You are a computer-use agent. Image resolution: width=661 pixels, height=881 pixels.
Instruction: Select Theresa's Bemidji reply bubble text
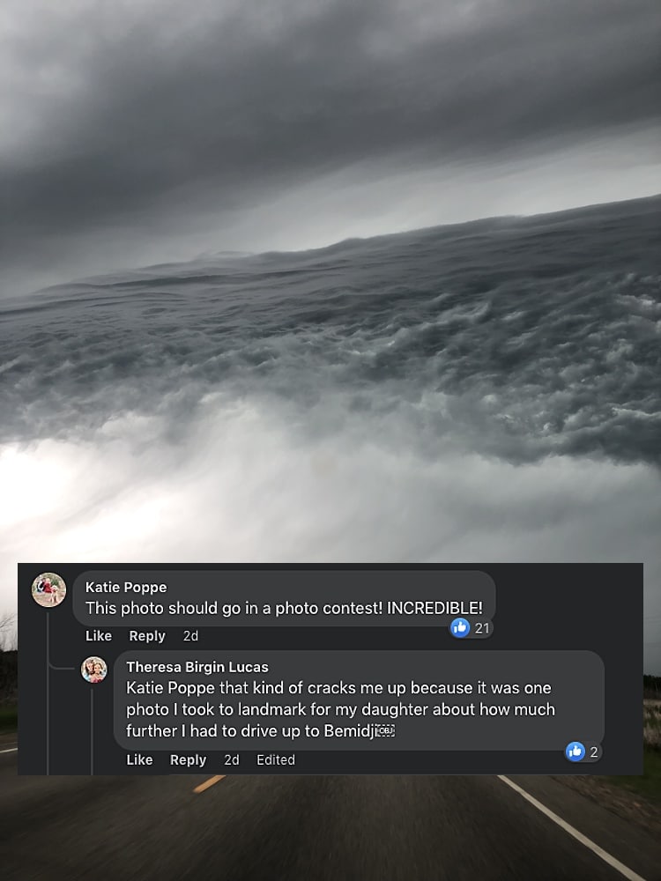[340, 709]
